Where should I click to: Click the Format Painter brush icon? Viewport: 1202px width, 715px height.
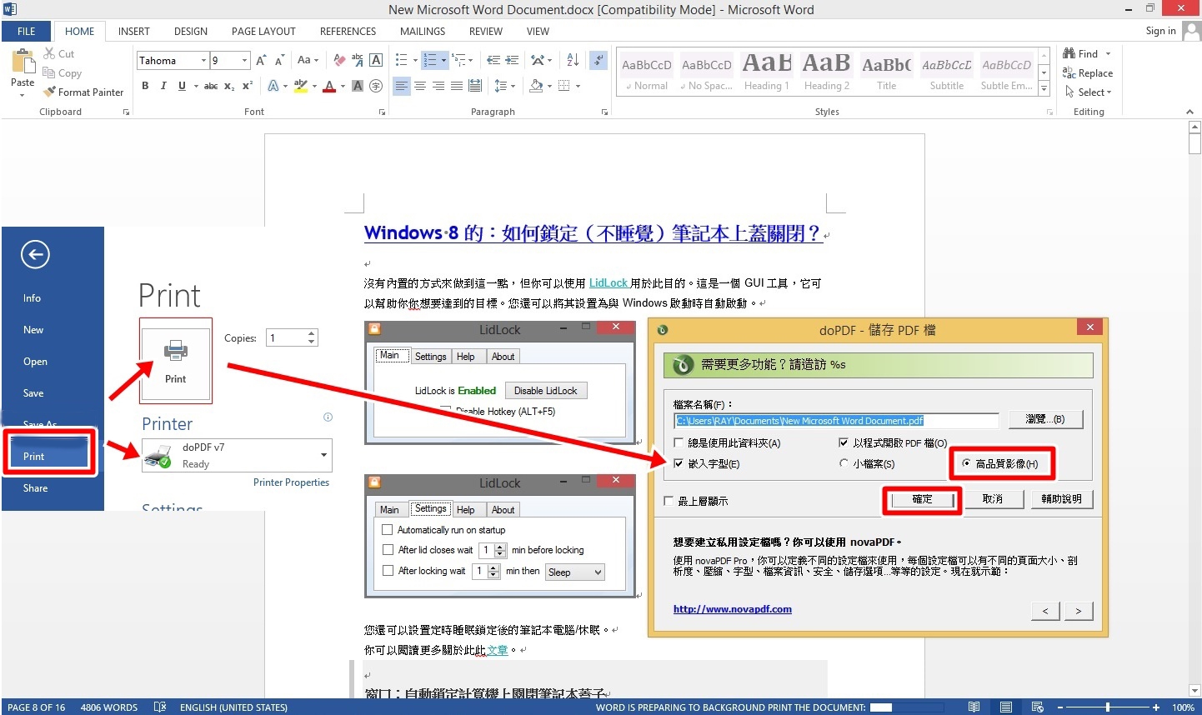[x=50, y=92]
